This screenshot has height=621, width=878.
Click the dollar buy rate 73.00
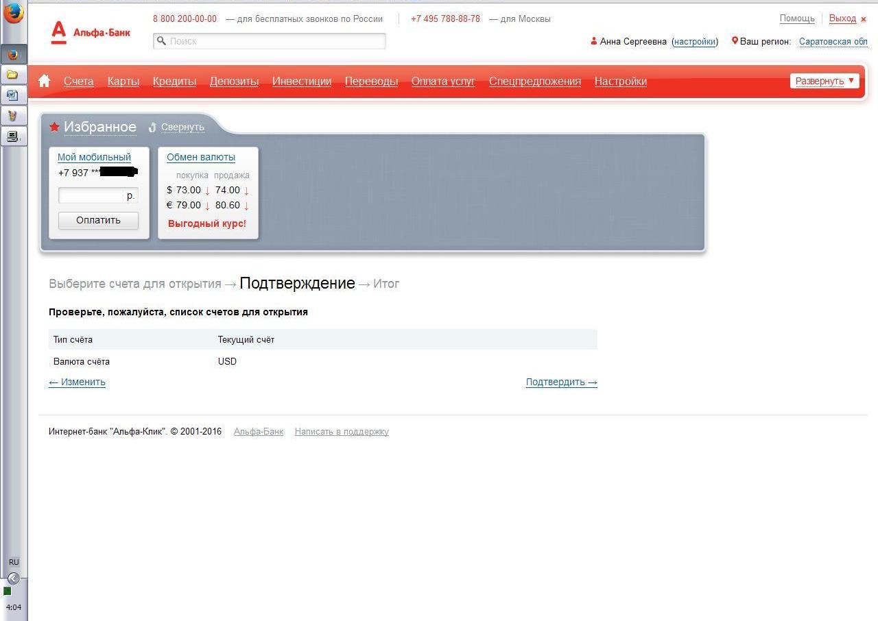point(189,190)
